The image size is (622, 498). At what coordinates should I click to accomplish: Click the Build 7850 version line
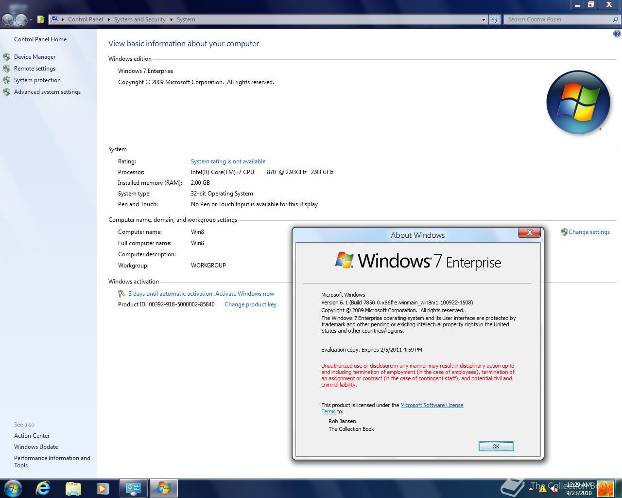(397, 302)
